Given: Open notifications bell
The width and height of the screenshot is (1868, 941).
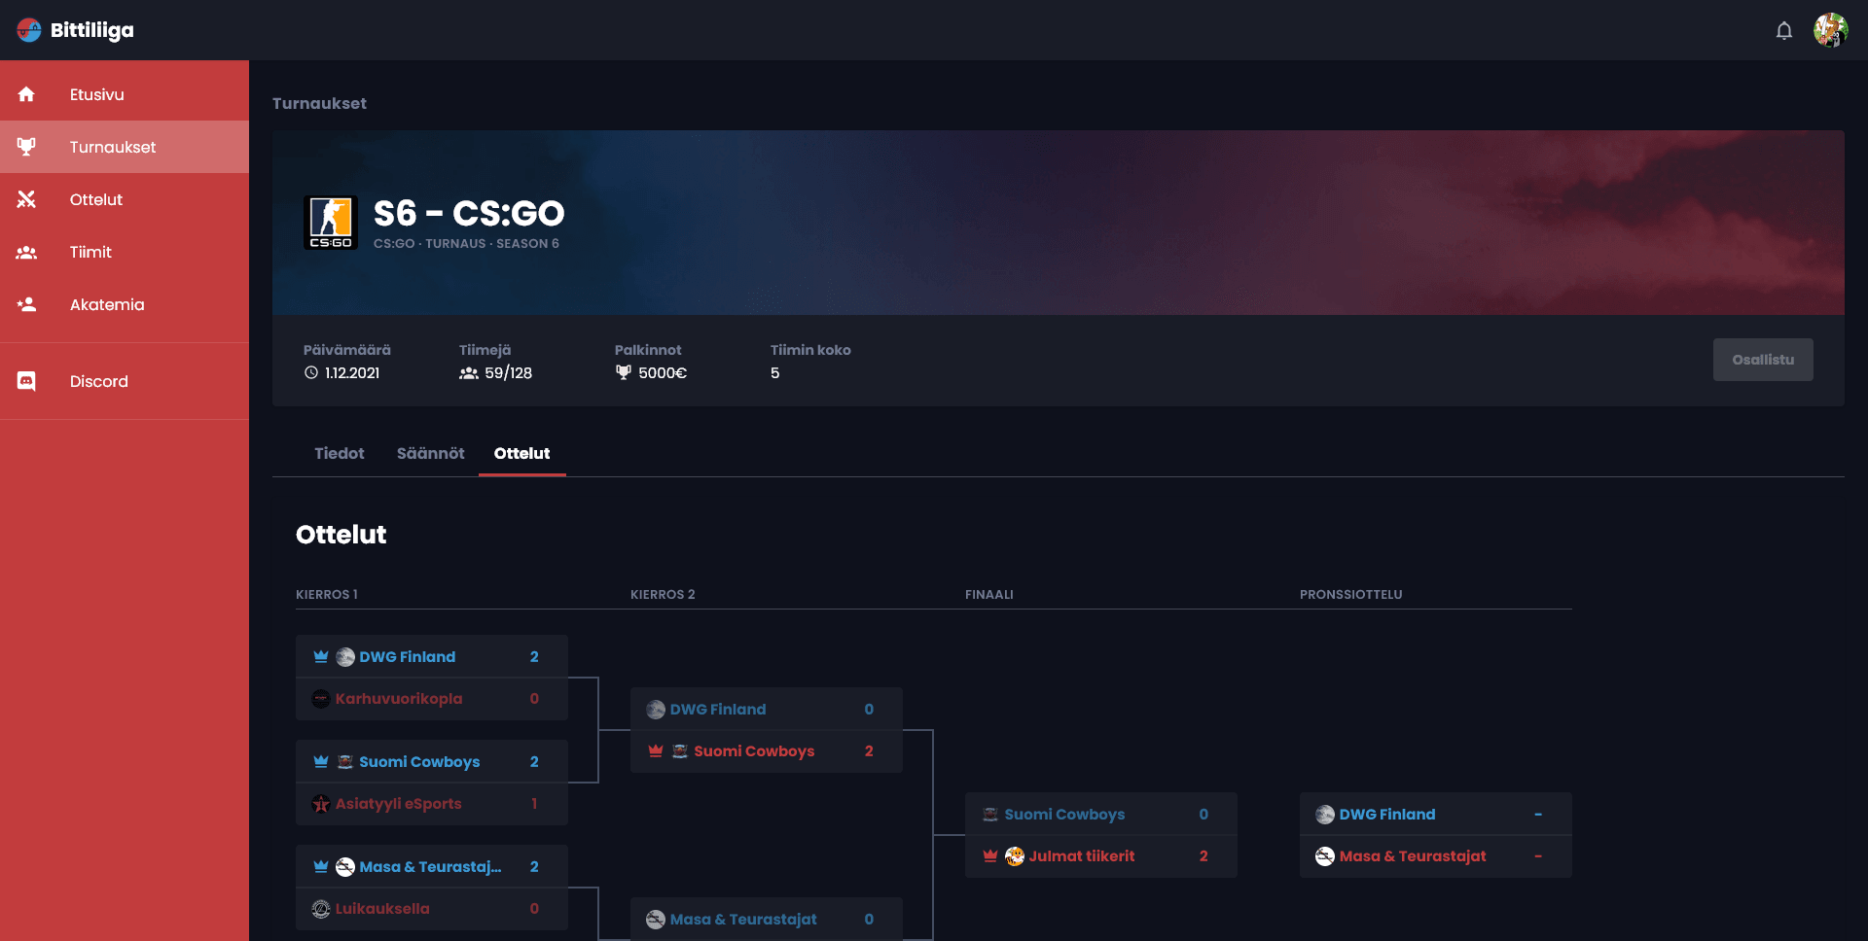Looking at the screenshot, I should pyautogui.click(x=1783, y=30).
